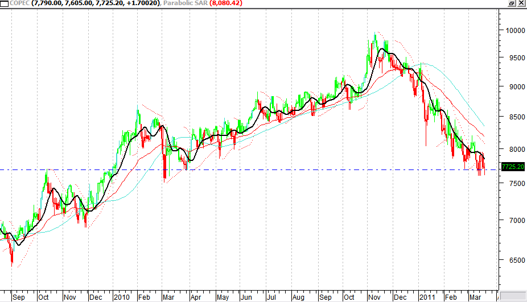Click the 10000 price axis label
This screenshot has width=527, height=302.
click(x=515, y=30)
